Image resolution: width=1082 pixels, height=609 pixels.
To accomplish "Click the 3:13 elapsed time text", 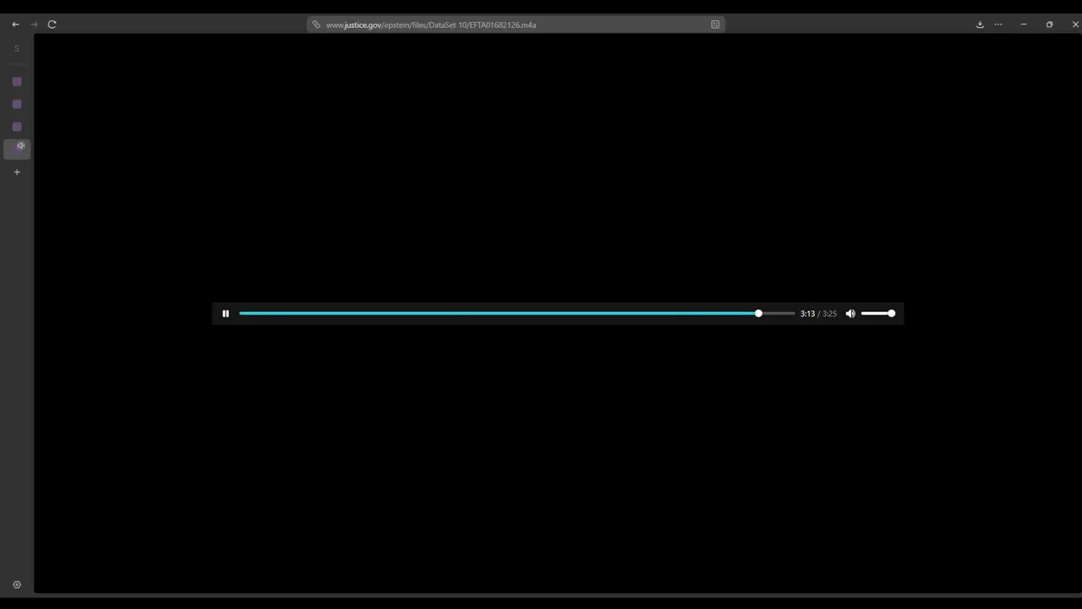I will tap(807, 314).
